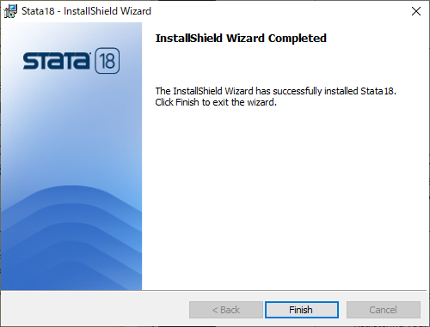Screen dimensions: 430x327
Task: Click the 18 version badge
Action: pyautogui.click(x=107, y=61)
